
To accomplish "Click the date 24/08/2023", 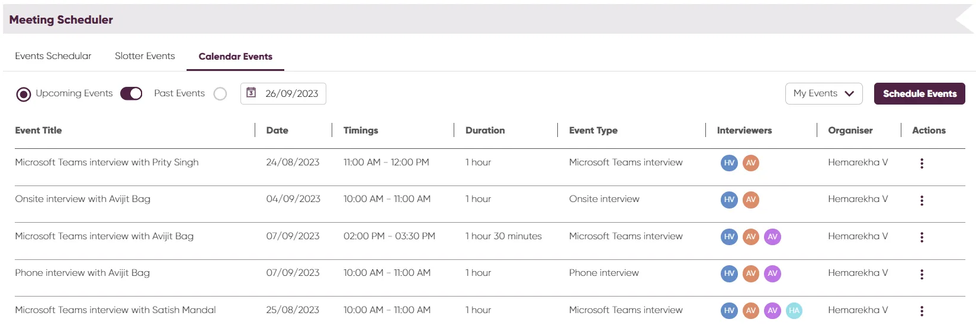I will [293, 162].
